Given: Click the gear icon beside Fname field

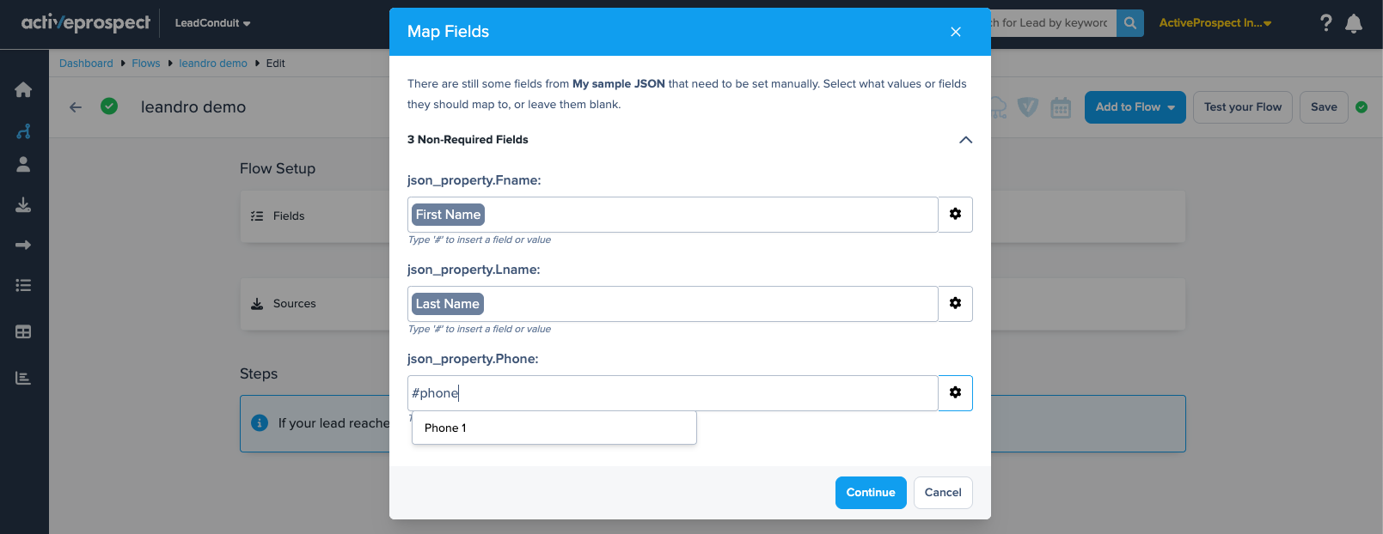Looking at the screenshot, I should 955,214.
